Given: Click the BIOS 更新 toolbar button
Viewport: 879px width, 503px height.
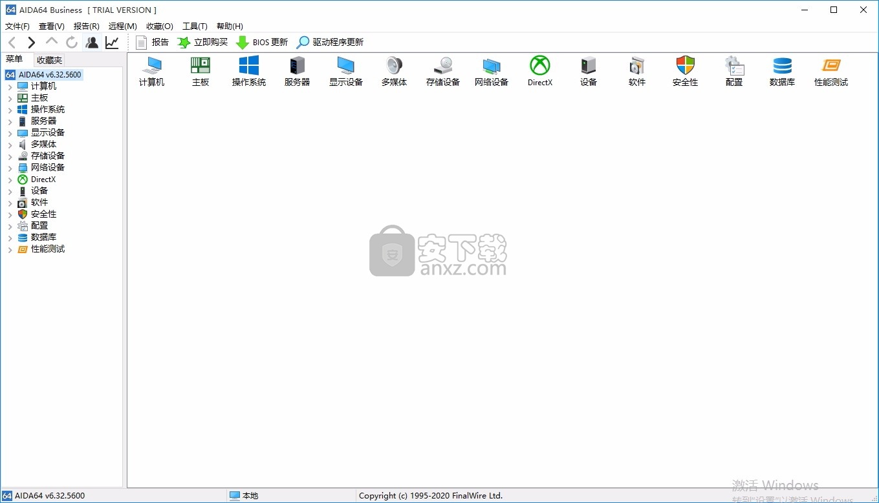Looking at the screenshot, I should pos(262,43).
